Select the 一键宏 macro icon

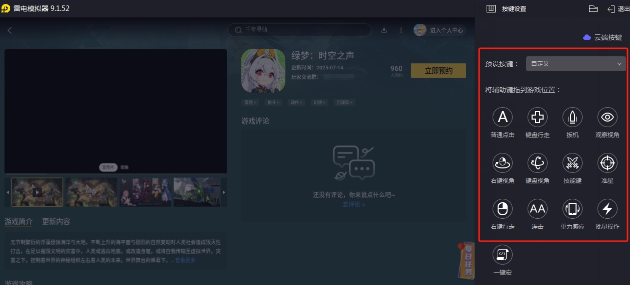[503, 255]
